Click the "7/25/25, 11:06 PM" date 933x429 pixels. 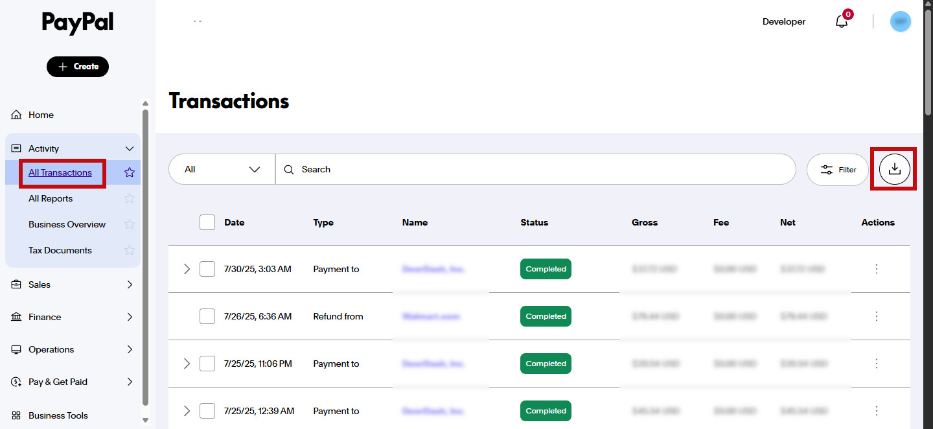point(258,364)
